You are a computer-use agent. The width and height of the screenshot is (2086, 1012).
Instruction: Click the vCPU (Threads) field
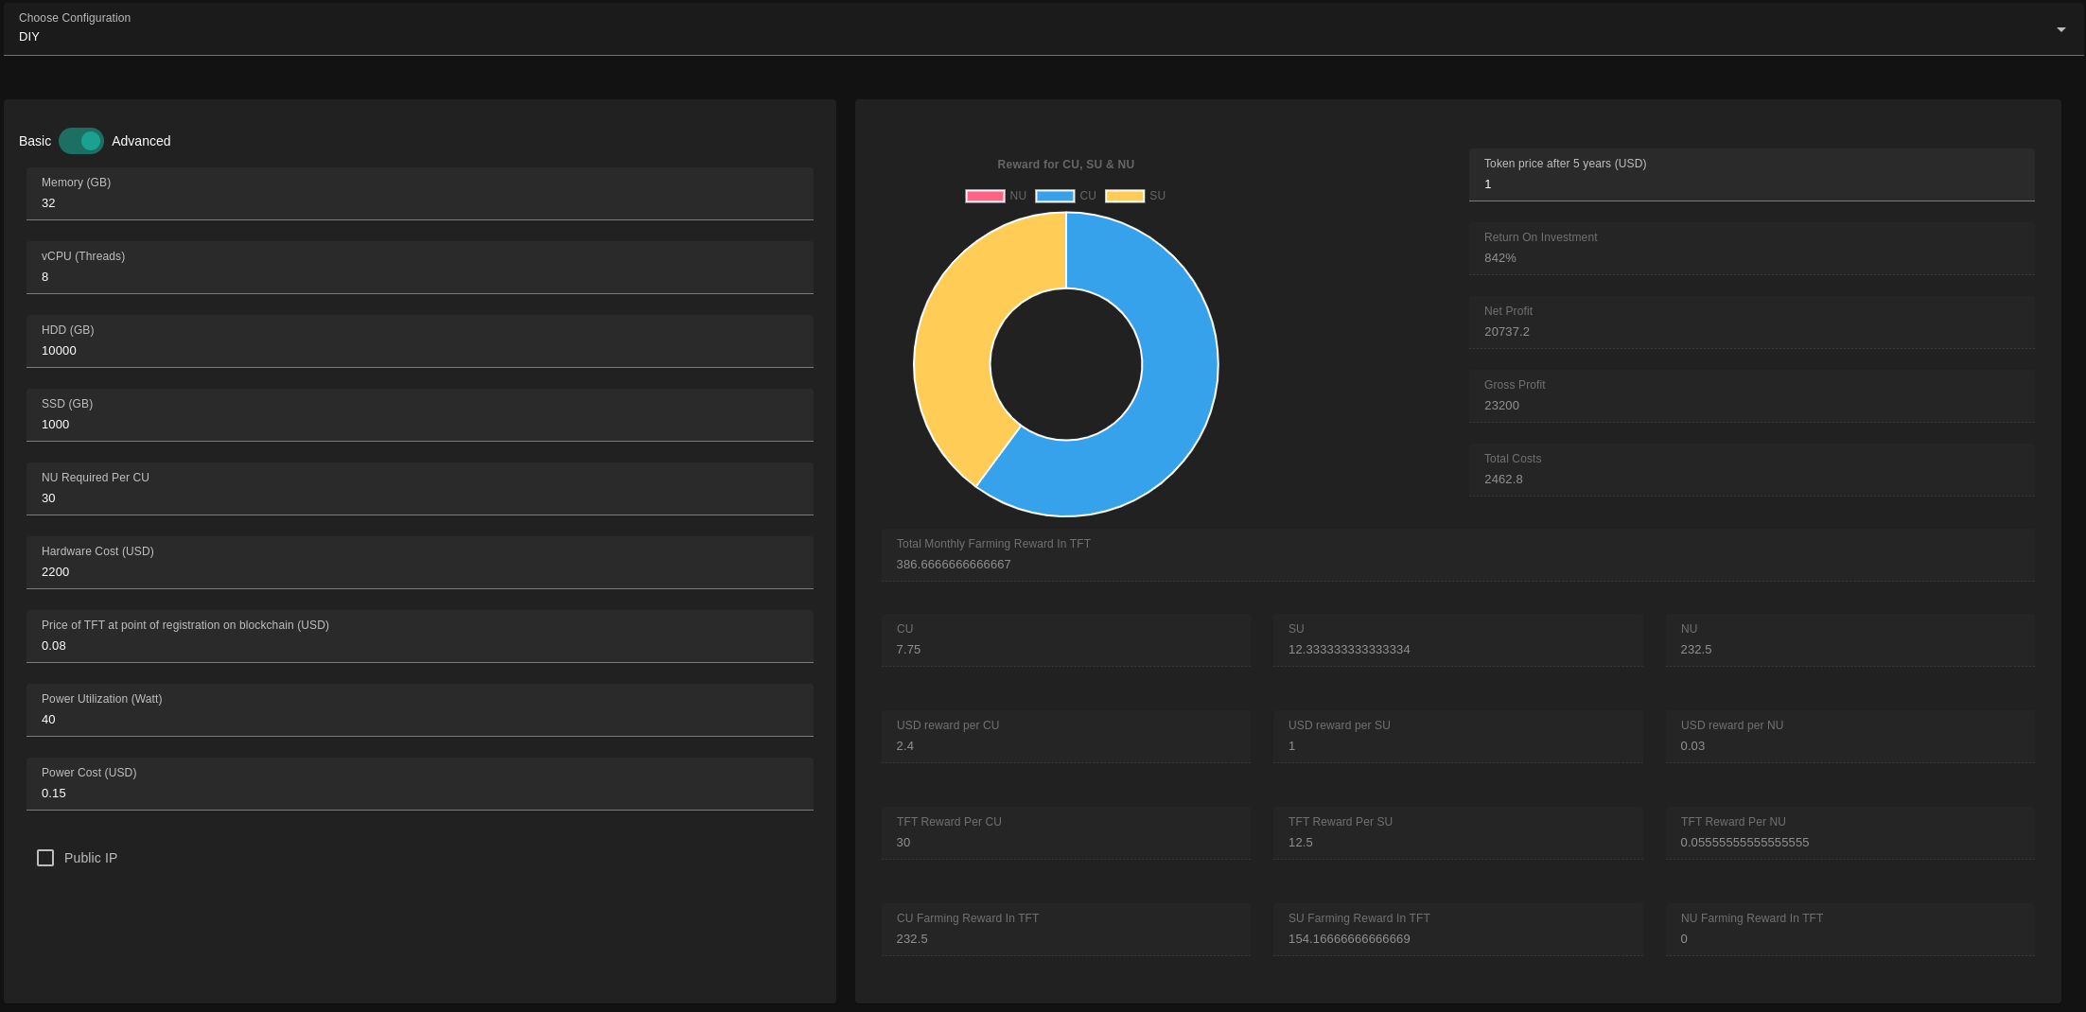[x=419, y=277]
